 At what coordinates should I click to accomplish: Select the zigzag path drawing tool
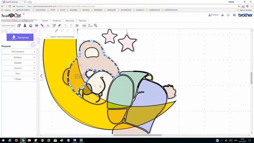pos(48,25)
